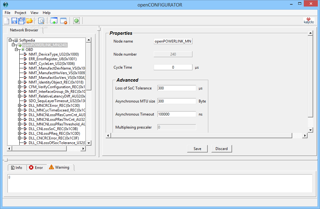Viewport: 320px width, 209px height.
Task: Click the single floppy disk save icon
Action: coord(14,21)
